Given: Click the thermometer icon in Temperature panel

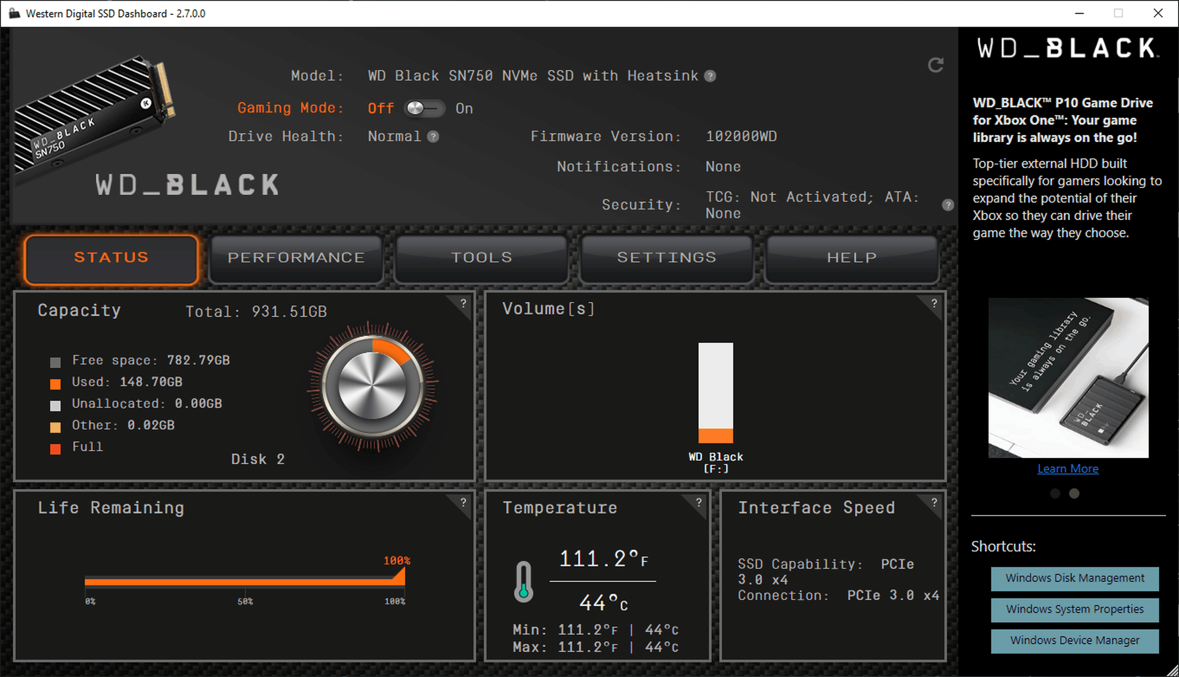Looking at the screenshot, I should click(x=523, y=582).
